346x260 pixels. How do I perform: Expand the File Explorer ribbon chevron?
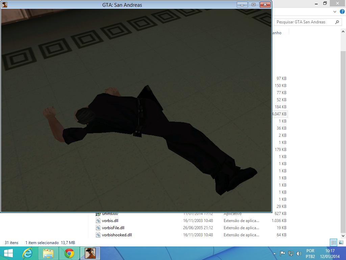[x=335, y=12]
